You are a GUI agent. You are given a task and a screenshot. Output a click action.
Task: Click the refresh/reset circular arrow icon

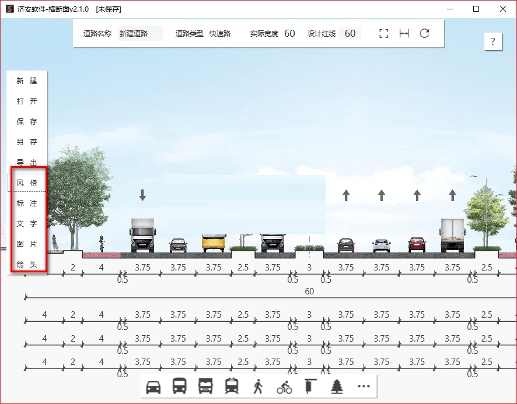[x=424, y=33]
